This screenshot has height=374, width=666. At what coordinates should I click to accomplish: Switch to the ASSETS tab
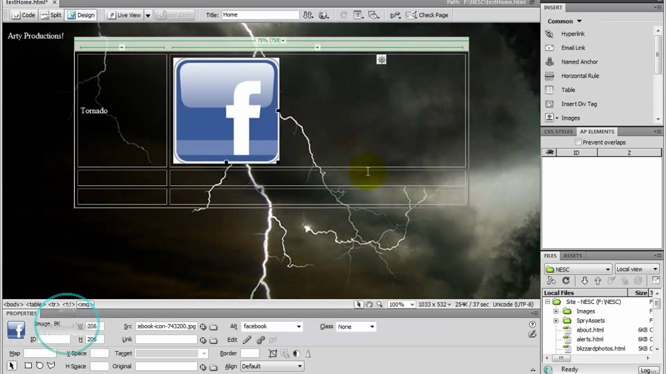[573, 256]
